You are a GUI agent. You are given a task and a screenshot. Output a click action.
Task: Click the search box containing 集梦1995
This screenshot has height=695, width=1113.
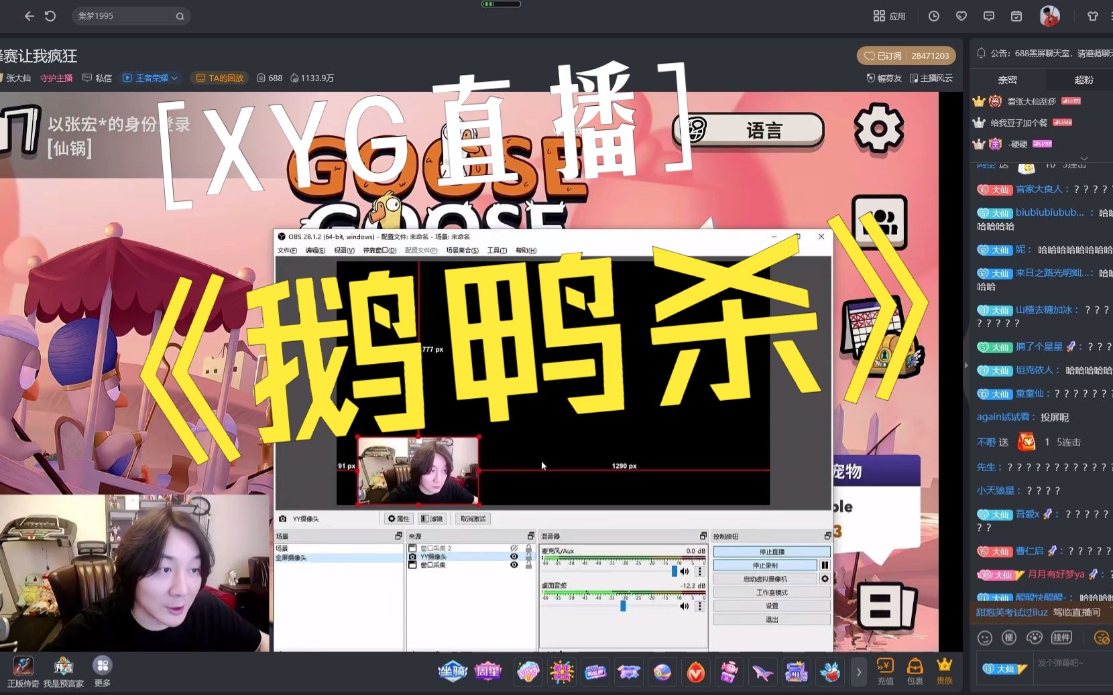click(131, 16)
